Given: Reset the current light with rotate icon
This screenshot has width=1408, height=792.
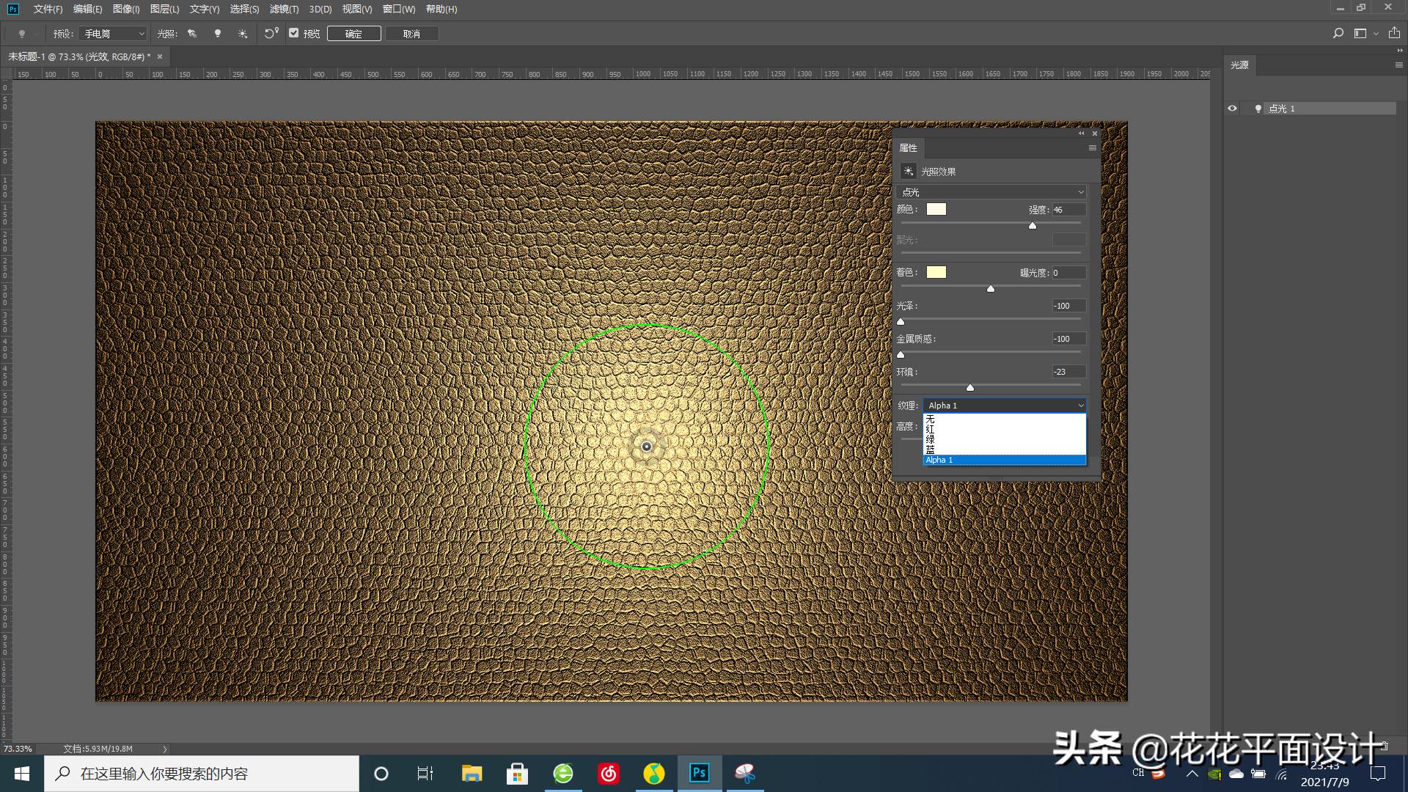Looking at the screenshot, I should click(x=271, y=33).
